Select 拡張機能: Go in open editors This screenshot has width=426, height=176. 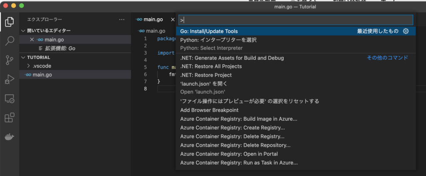[75, 49]
